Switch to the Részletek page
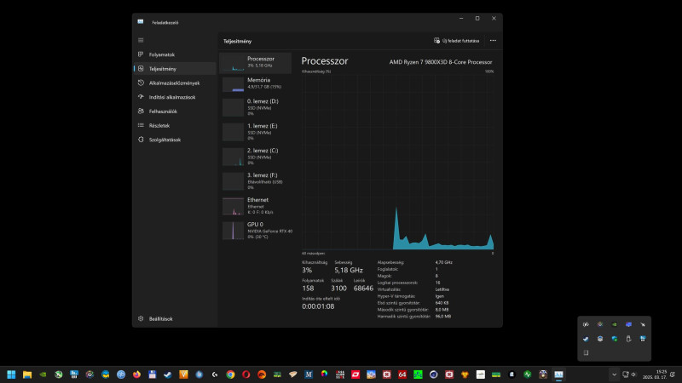 point(175,125)
